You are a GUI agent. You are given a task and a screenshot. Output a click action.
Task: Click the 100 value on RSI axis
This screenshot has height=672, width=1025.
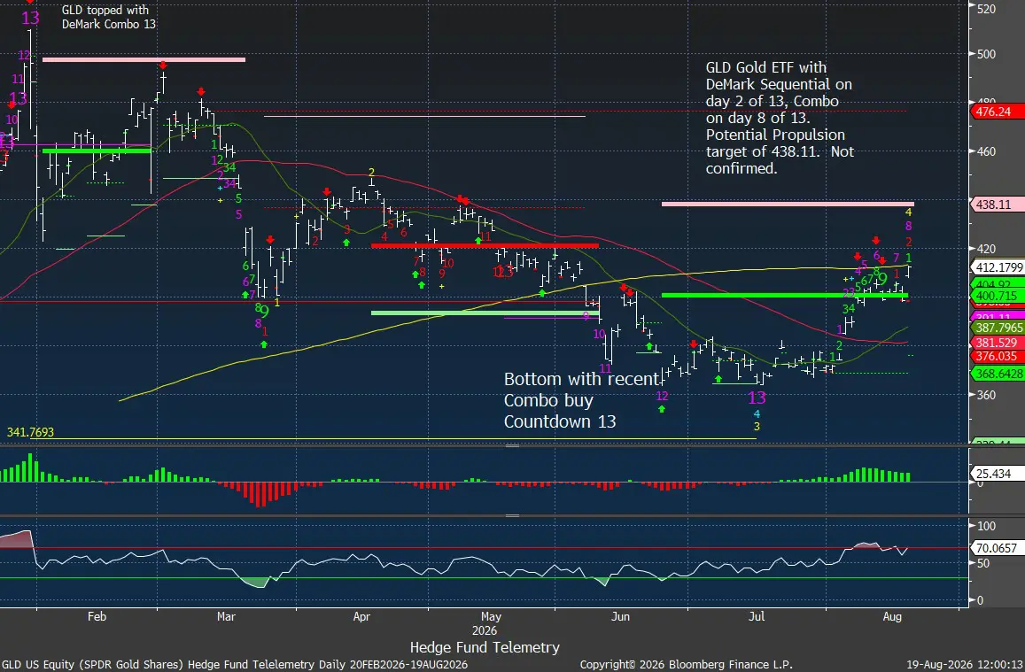click(x=986, y=527)
